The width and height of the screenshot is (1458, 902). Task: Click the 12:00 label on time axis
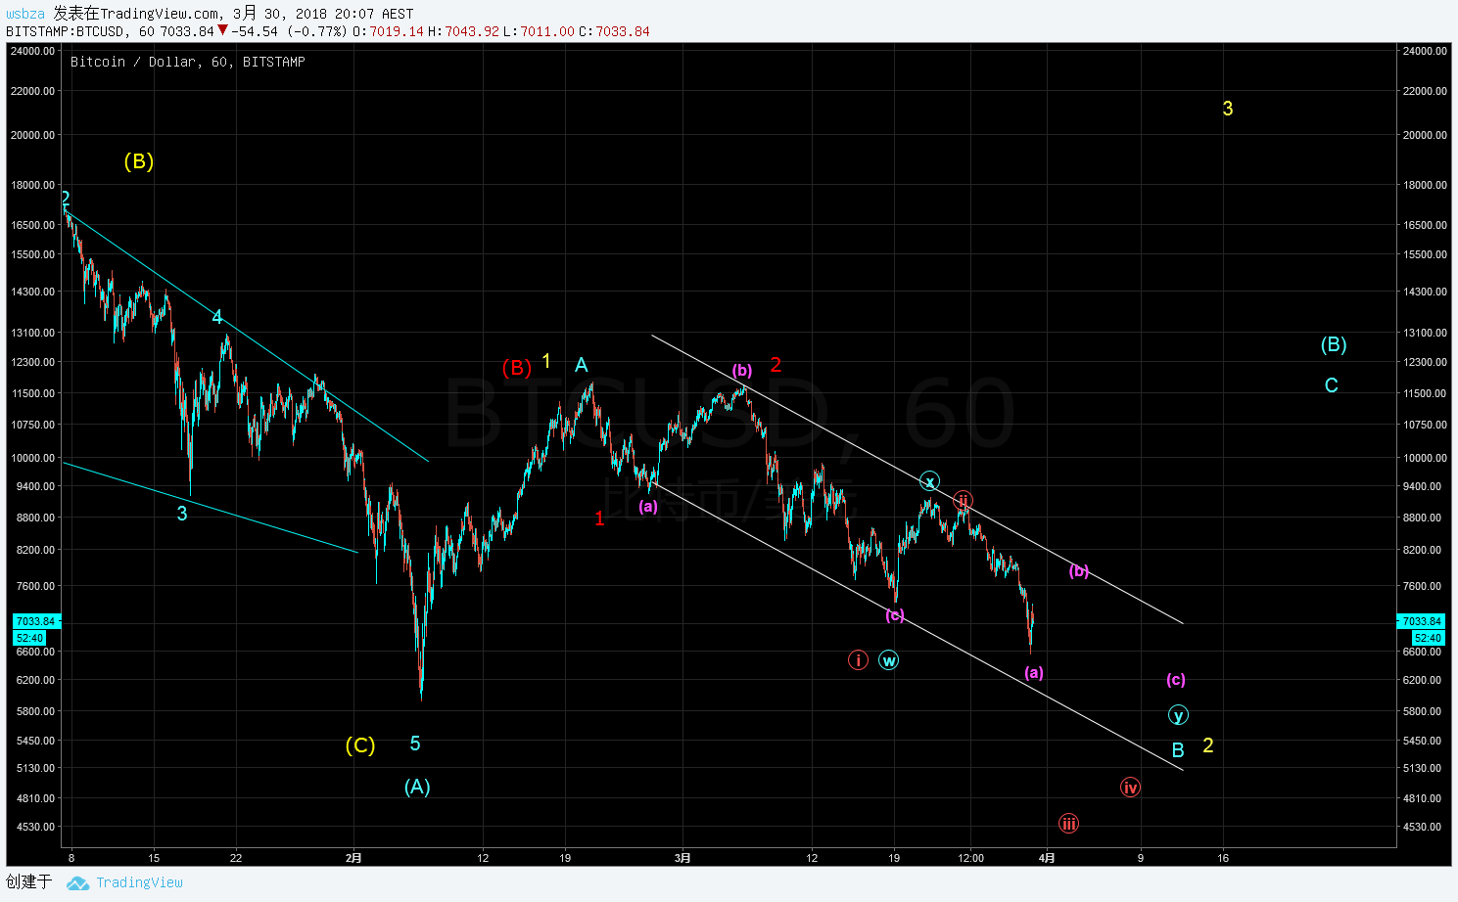pos(970,858)
